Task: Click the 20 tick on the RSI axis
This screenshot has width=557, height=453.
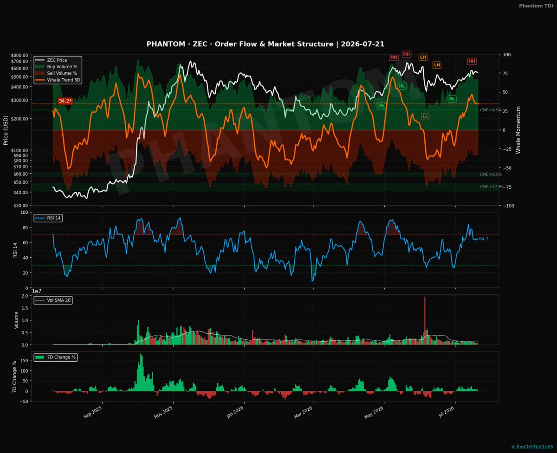Action: (26, 273)
